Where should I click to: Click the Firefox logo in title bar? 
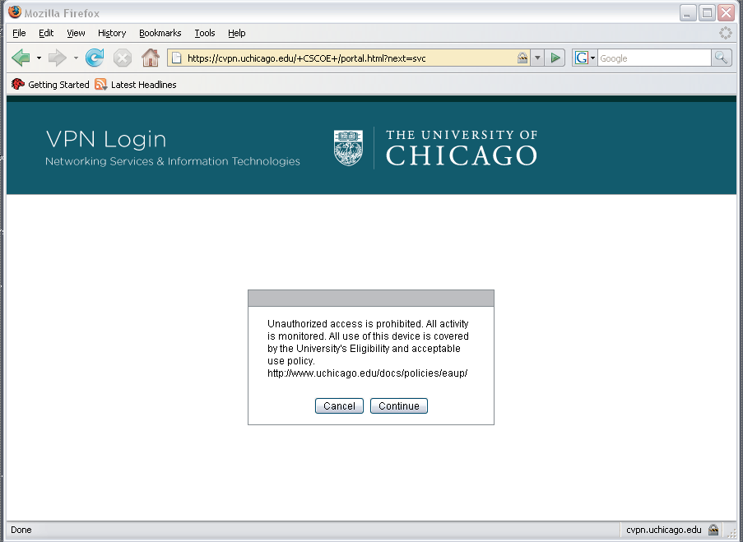(15, 12)
